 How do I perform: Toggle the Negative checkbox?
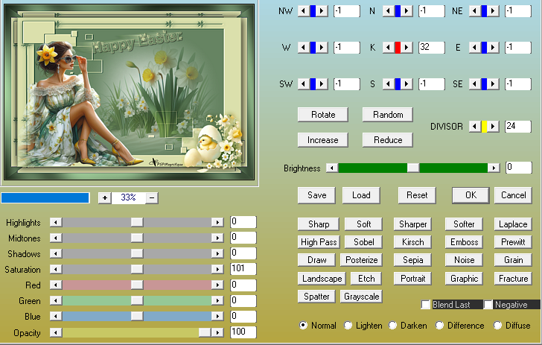(488, 305)
